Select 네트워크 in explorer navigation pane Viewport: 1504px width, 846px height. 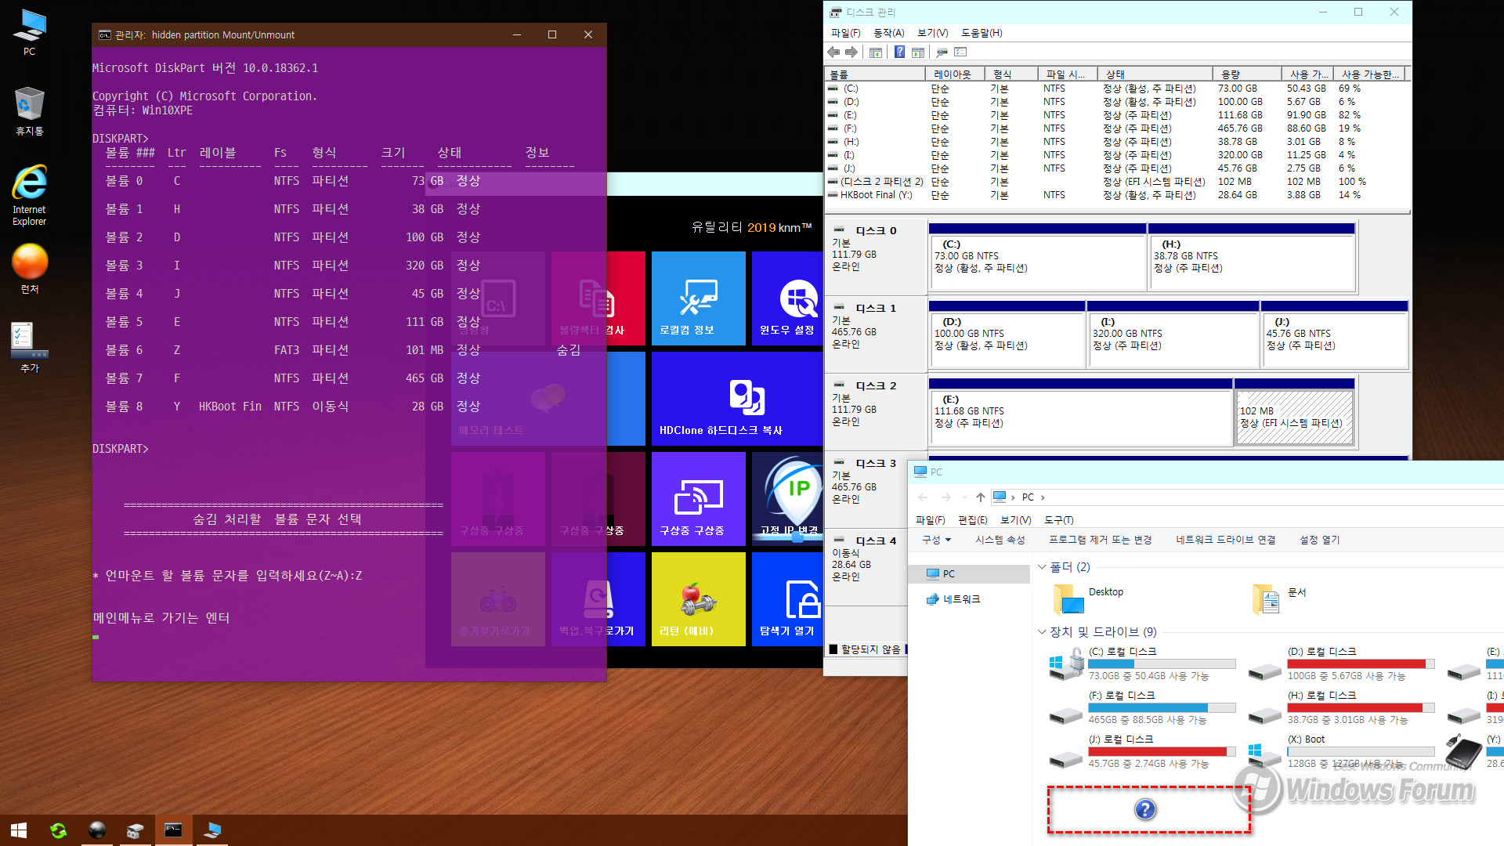click(961, 599)
